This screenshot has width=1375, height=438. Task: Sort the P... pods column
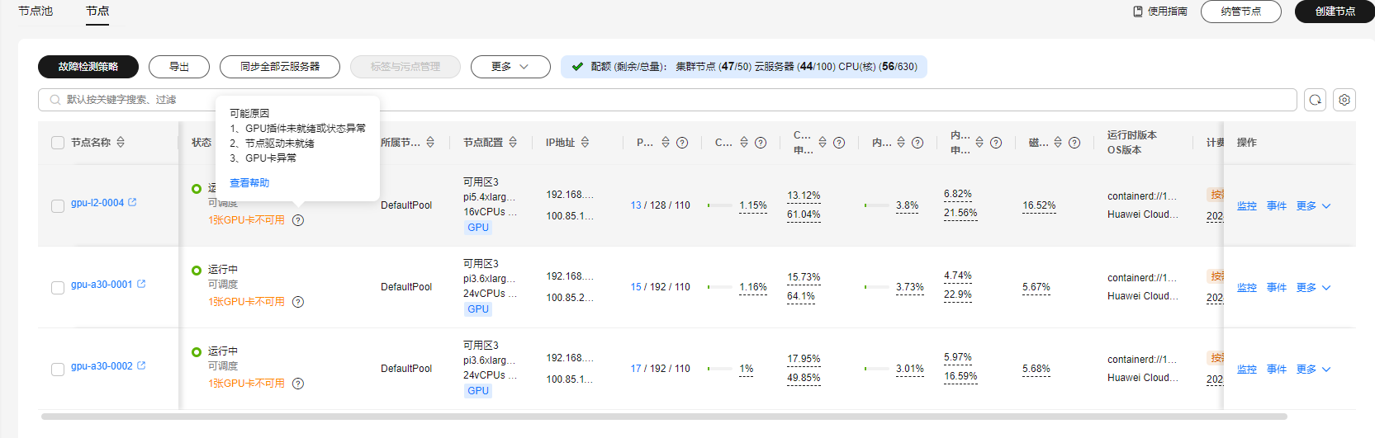[666, 143]
